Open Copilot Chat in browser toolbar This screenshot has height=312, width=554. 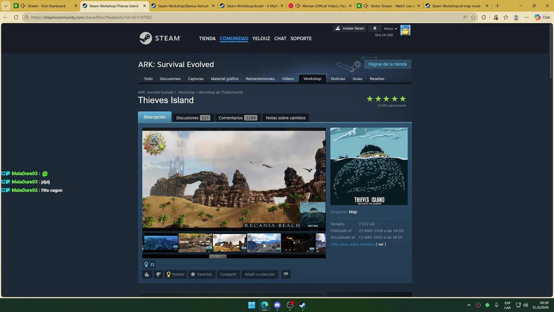click(x=542, y=17)
